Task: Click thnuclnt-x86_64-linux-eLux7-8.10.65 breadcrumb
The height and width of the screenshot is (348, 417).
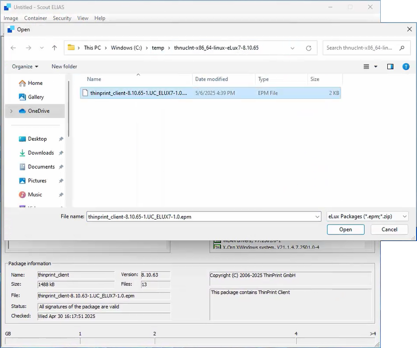Action: (216, 48)
